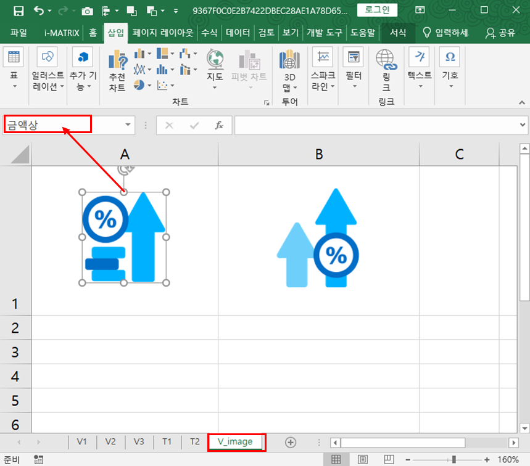530x466 pixels.
Task: Click the Share (공유) button
Action: pos(501,33)
